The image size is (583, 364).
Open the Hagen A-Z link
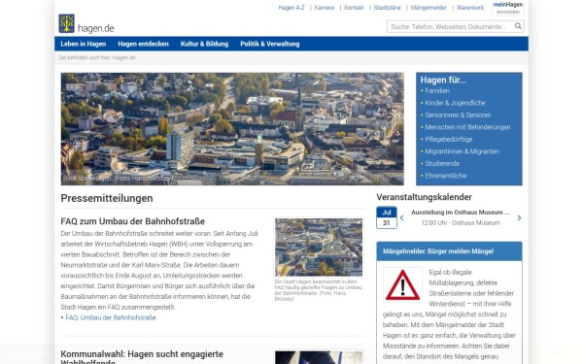pyautogui.click(x=291, y=8)
